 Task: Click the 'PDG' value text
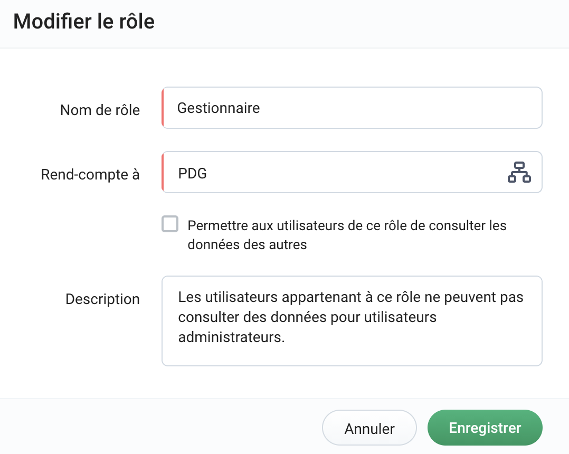click(193, 173)
